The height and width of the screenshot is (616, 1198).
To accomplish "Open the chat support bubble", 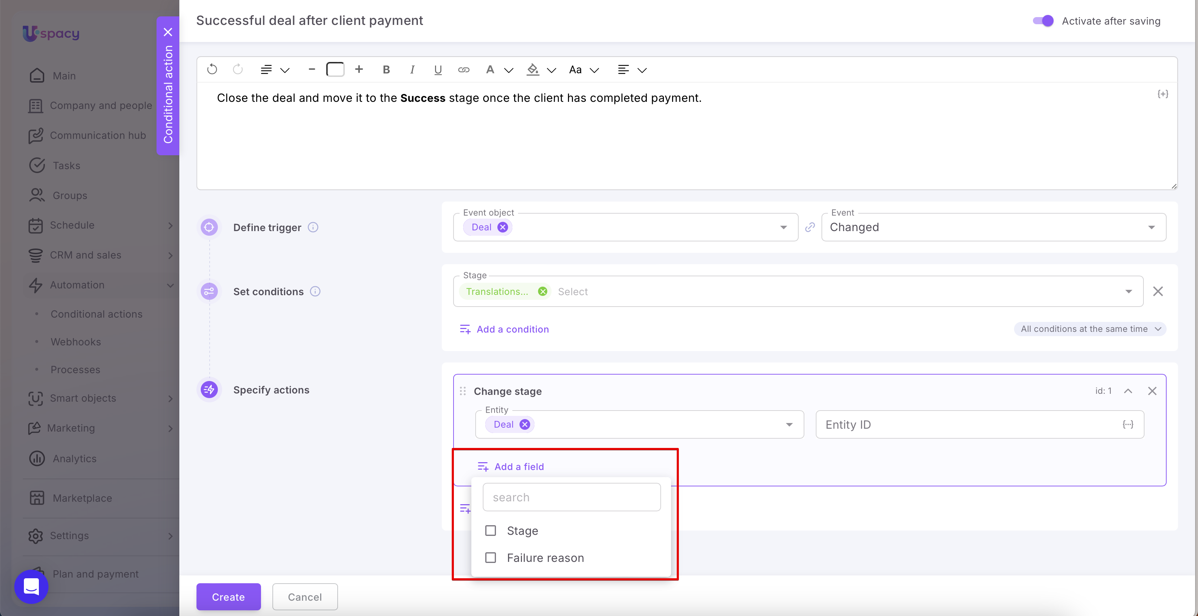I will pos(31,586).
